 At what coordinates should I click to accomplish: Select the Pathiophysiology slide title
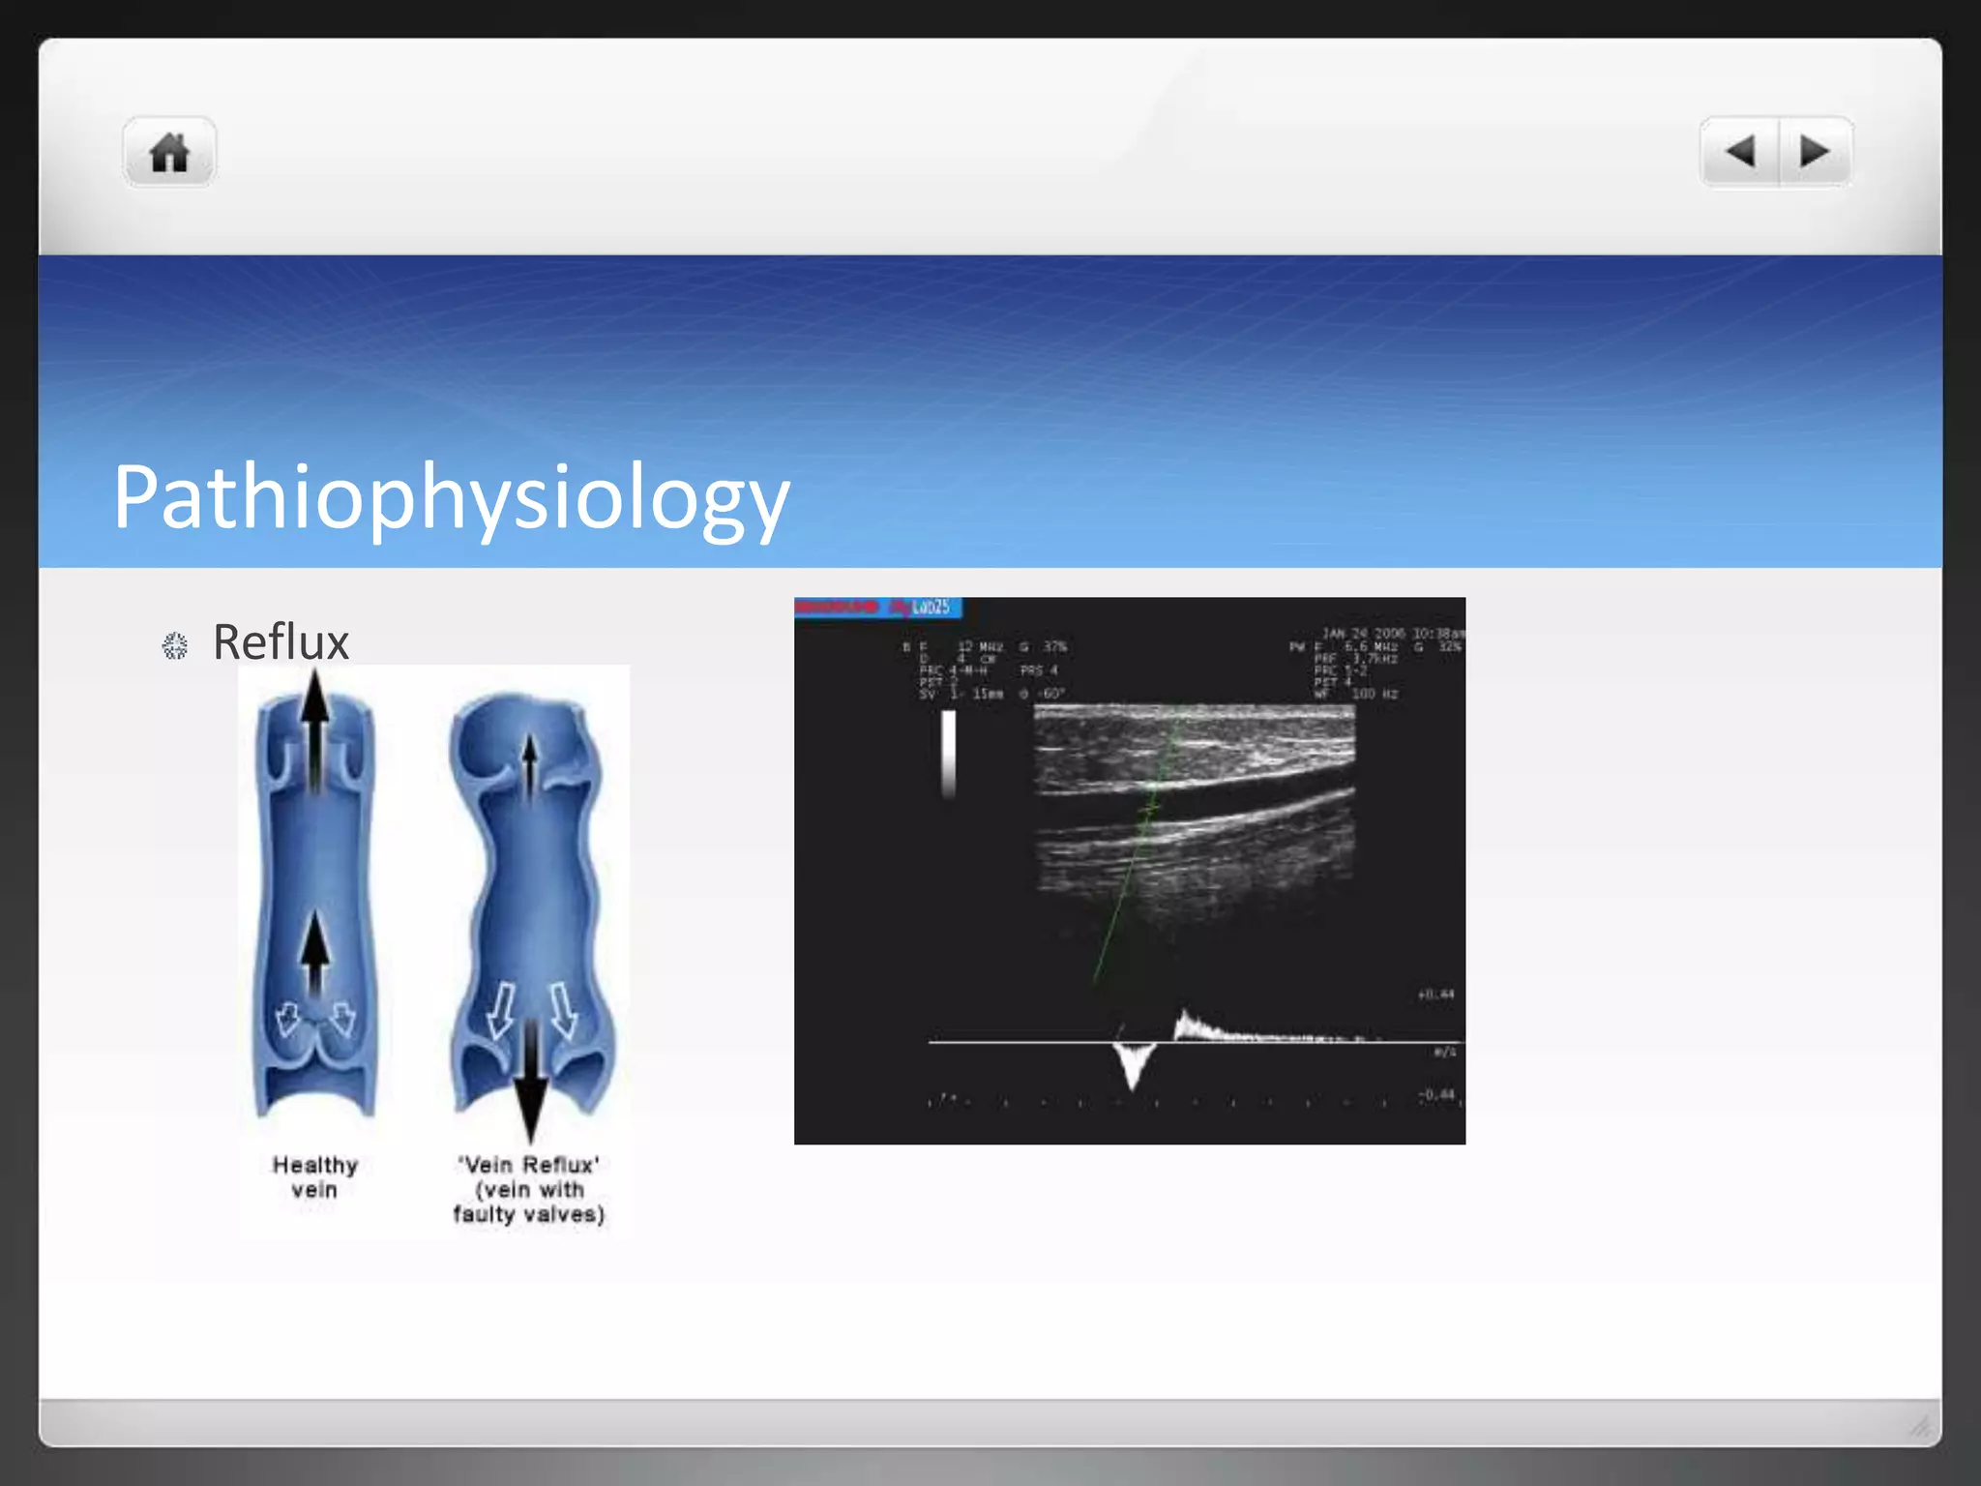(x=452, y=497)
